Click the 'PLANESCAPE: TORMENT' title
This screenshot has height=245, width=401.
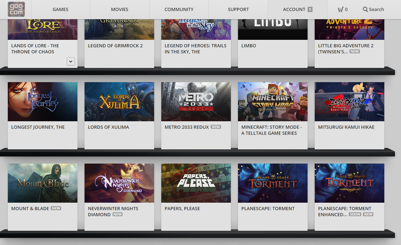(268, 209)
